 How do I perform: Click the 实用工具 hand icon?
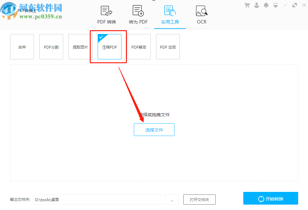(170, 11)
